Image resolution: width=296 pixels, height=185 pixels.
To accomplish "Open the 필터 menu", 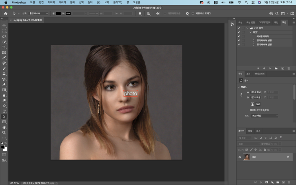I will pyautogui.click(x=90, y=2).
